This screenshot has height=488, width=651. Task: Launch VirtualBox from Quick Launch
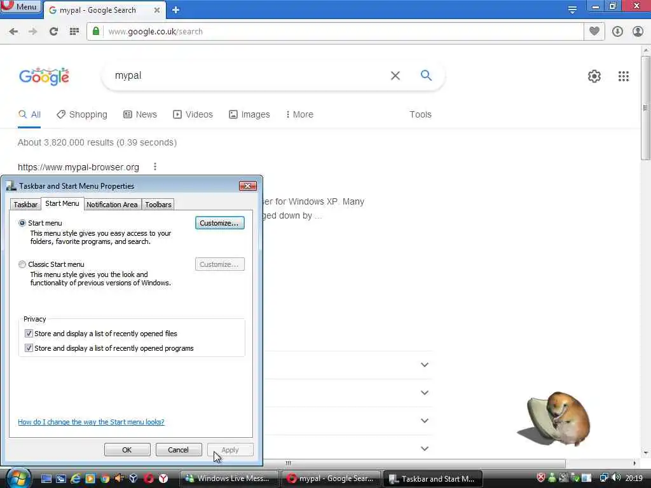pyautogui.click(x=134, y=478)
